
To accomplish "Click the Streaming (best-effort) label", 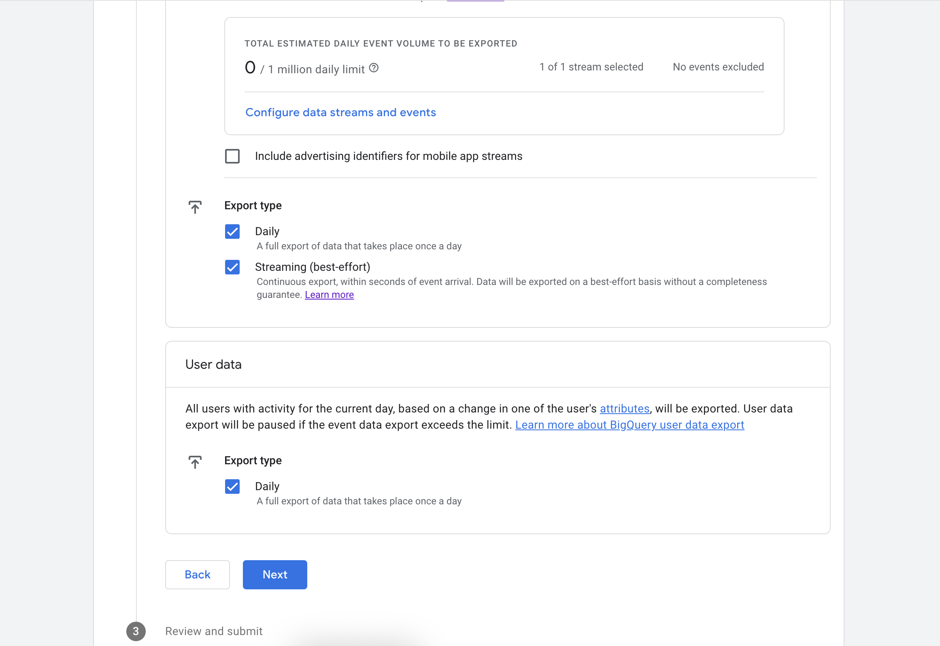I will pos(313,267).
